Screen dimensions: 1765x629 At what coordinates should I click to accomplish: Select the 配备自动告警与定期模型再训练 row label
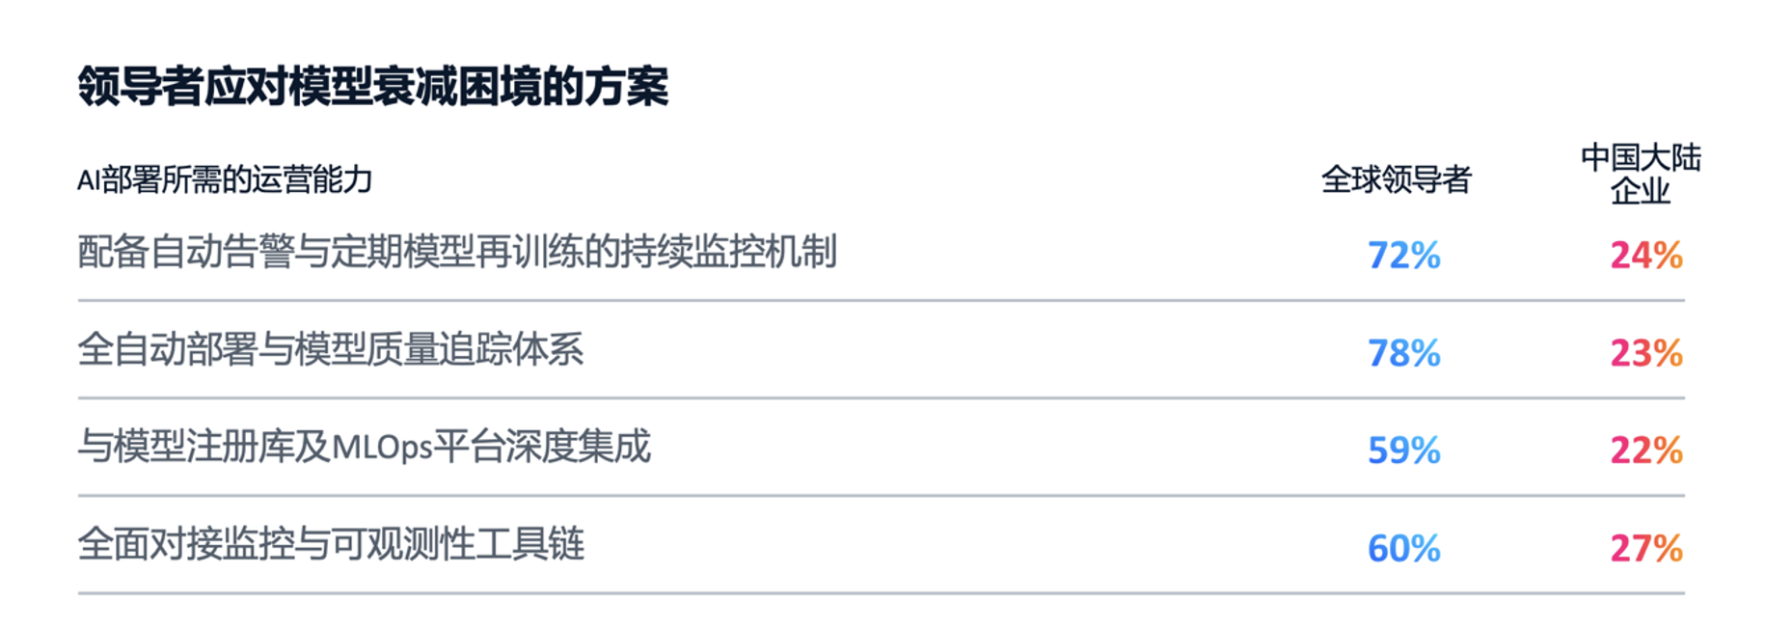(457, 253)
